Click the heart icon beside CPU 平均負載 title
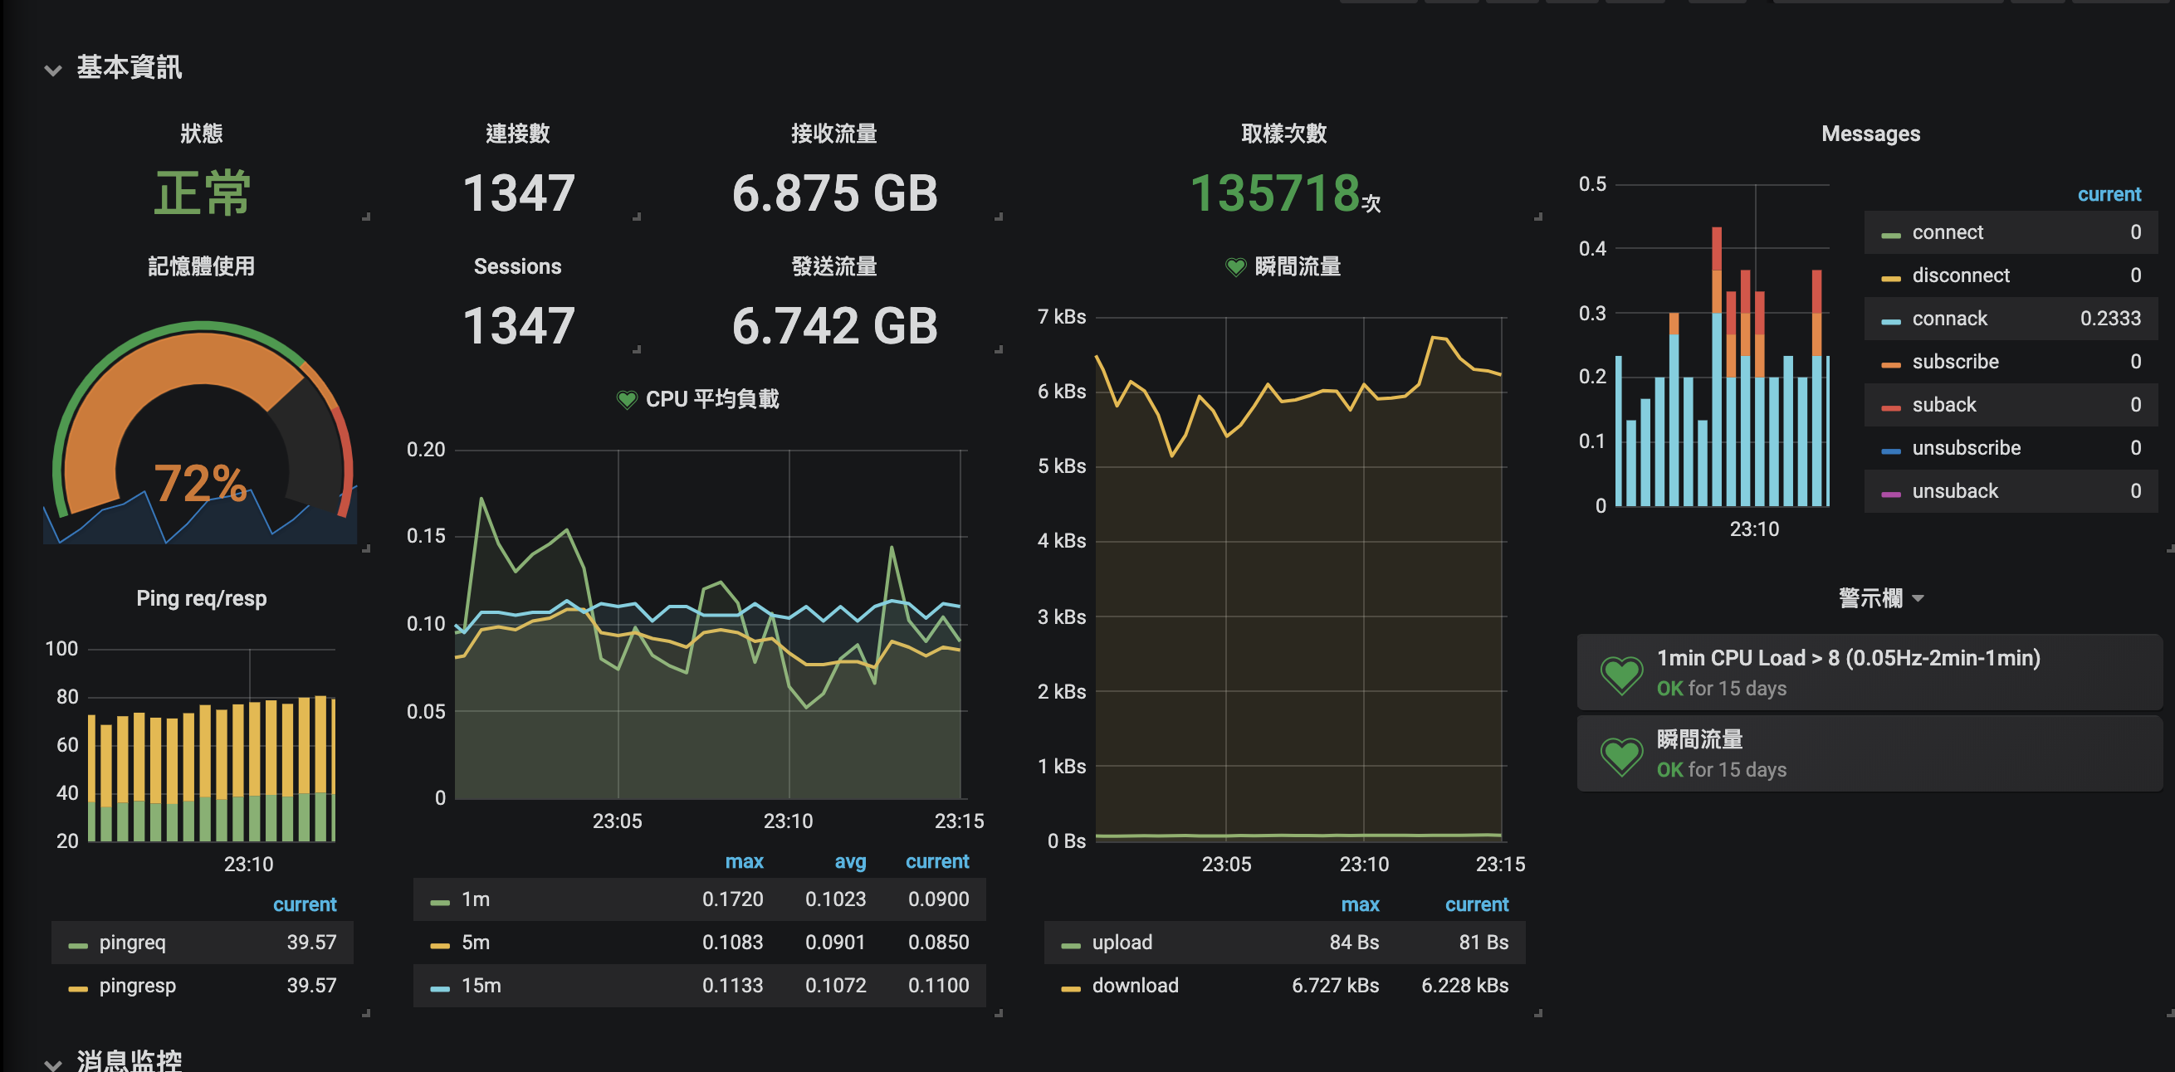The width and height of the screenshot is (2175, 1072). tap(627, 399)
